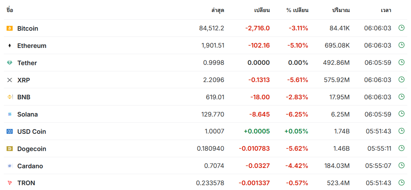Click the Ethereum diamond logo icon
411x190 pixels.
10,46
